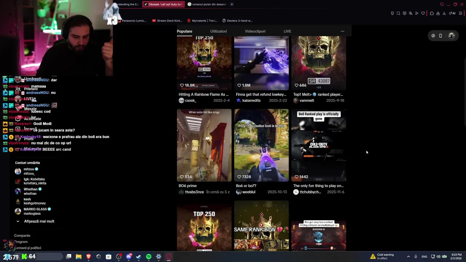
Task: Switch to the Videoclipuri tab
Action: [255, 31]
